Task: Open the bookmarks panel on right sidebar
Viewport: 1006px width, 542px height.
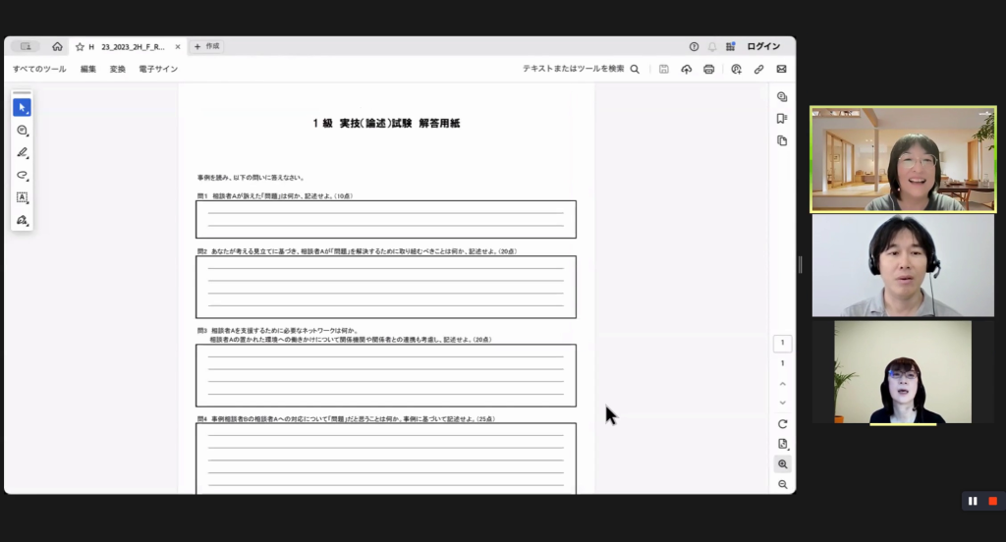Action: (782, 119)
